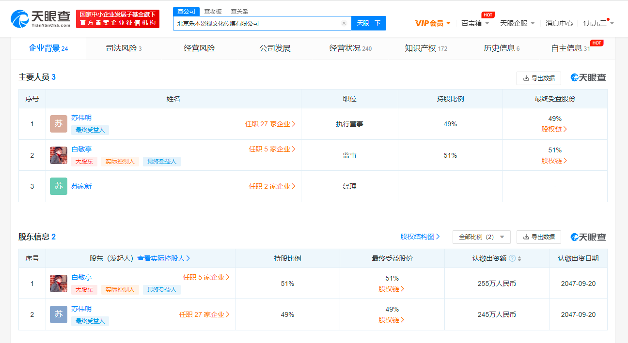Open the VIP会员 dropdown
Screen dimensions: 628x343
433,23
